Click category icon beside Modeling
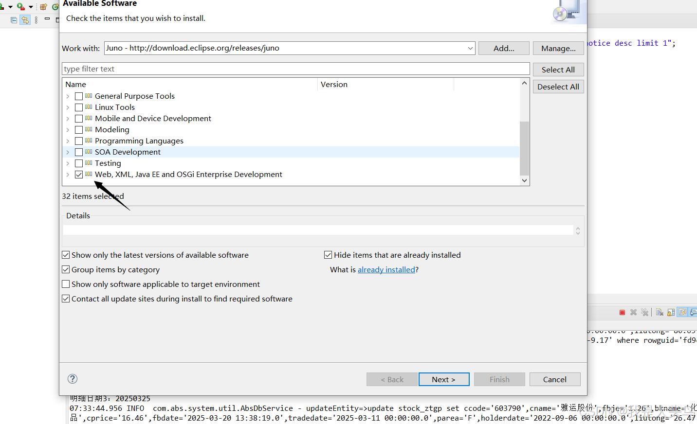This screenshot has width=697, height=424. [x=89, y=129]
